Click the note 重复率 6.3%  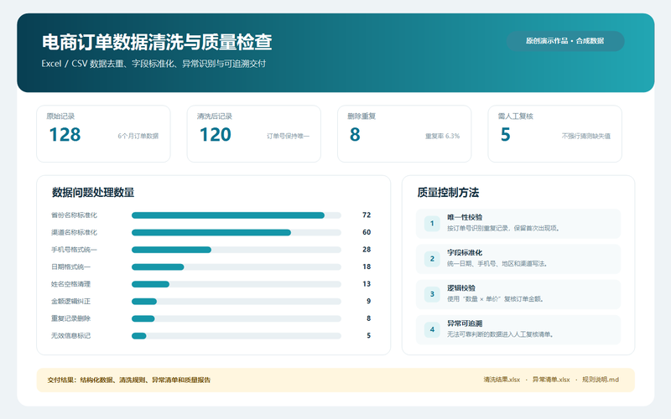pyautogui.click(x=443, y=136)
